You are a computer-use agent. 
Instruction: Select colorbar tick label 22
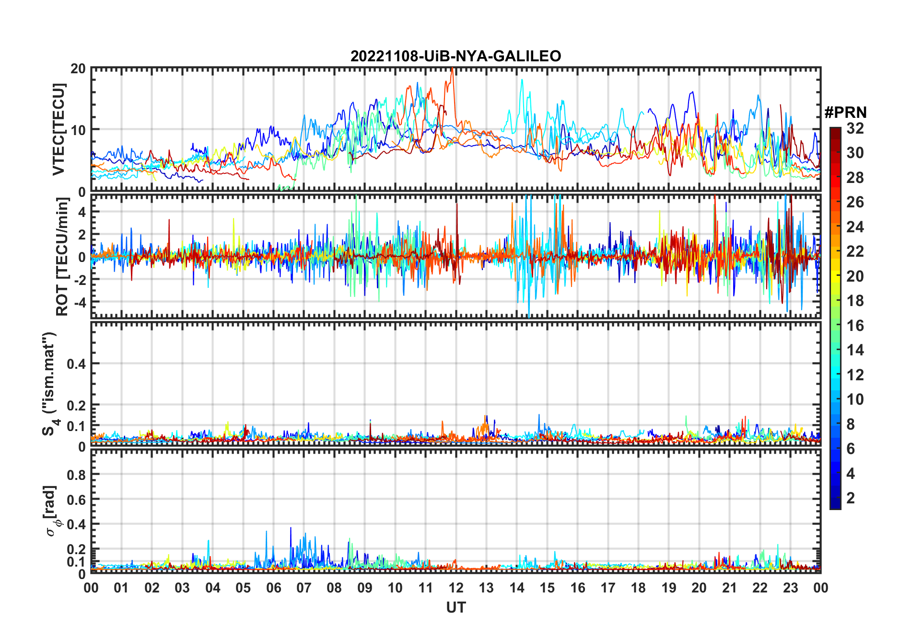coord(855,251)
